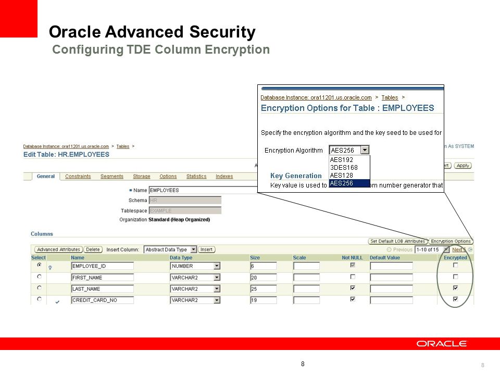Toggle Not NULL checkbox for FIRST_NAME

coord(353,277)
